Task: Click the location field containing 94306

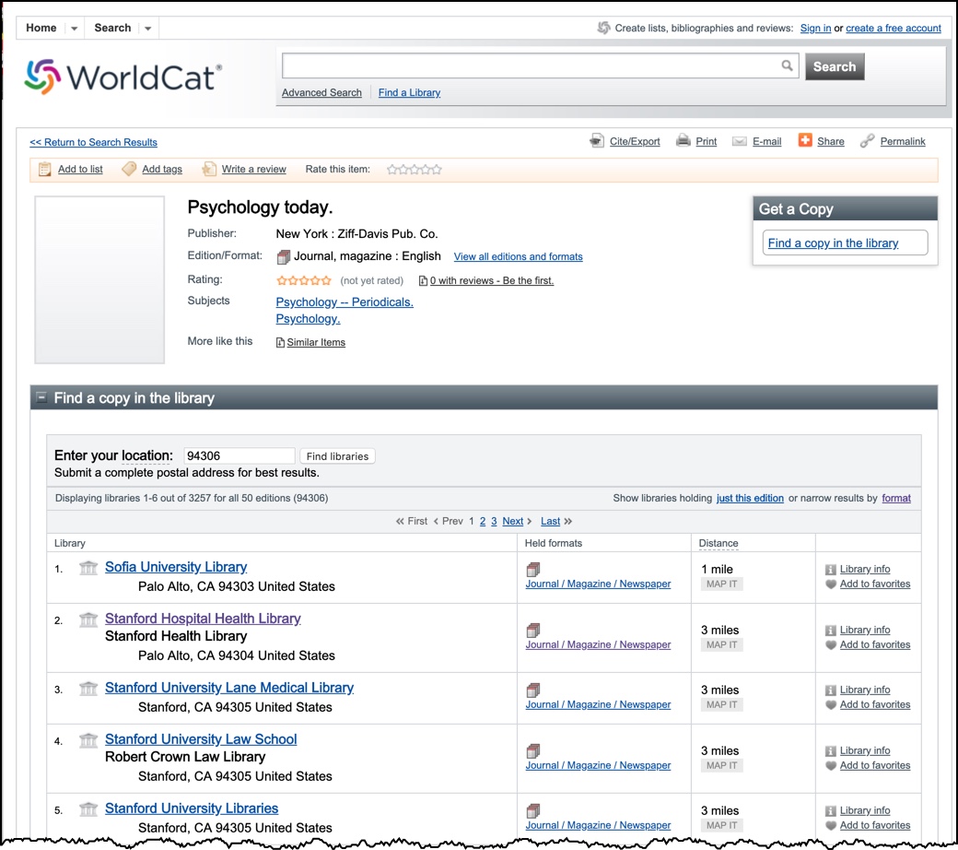Action: tap(239, 455)
